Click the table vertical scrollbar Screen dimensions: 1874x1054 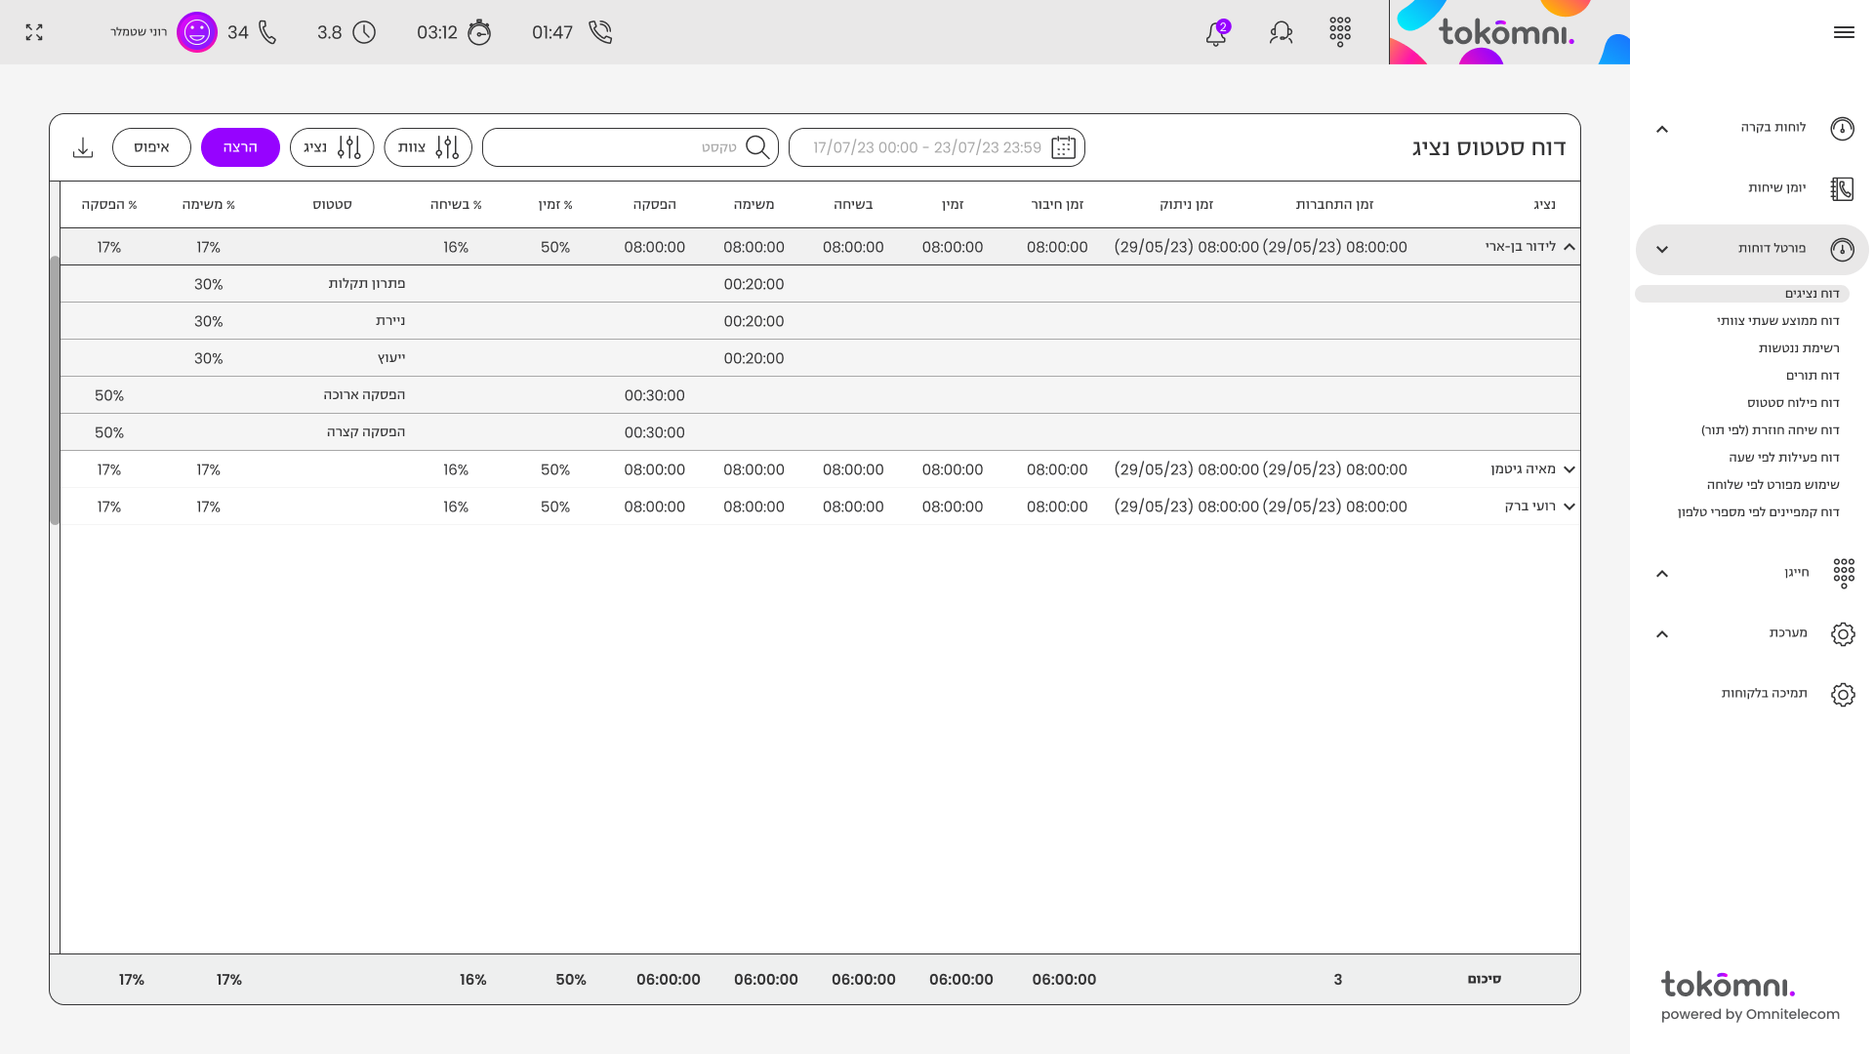point(55,390)
